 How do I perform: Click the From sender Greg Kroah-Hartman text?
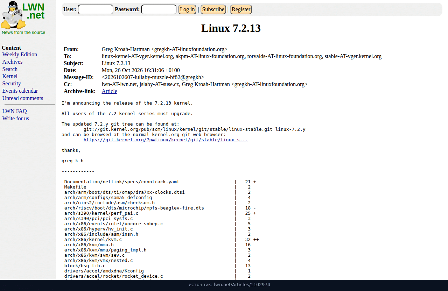point(164,49)
